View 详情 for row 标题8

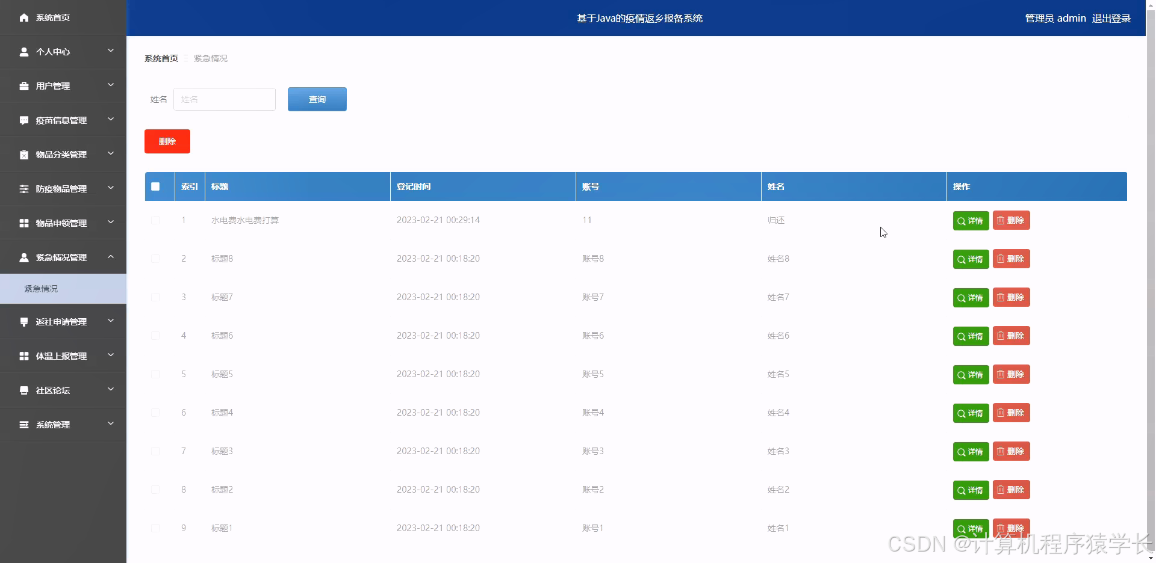tap(971, 259)
